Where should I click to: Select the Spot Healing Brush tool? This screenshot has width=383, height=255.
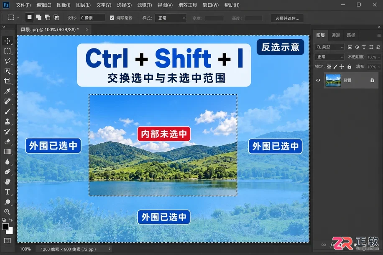pos(8,101)
